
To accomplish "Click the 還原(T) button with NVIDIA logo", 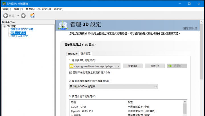I will pos(177,66).
